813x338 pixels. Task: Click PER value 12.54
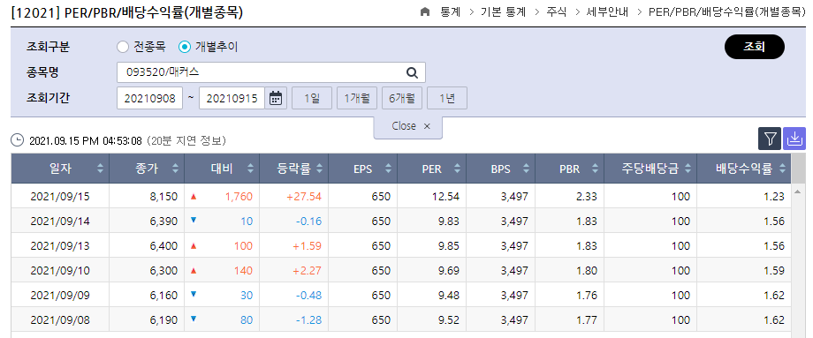point(446,197)
